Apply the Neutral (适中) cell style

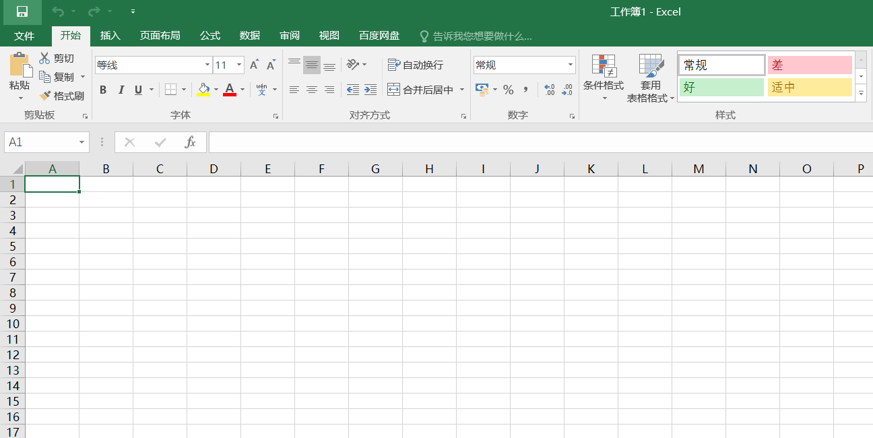point(810,88)
